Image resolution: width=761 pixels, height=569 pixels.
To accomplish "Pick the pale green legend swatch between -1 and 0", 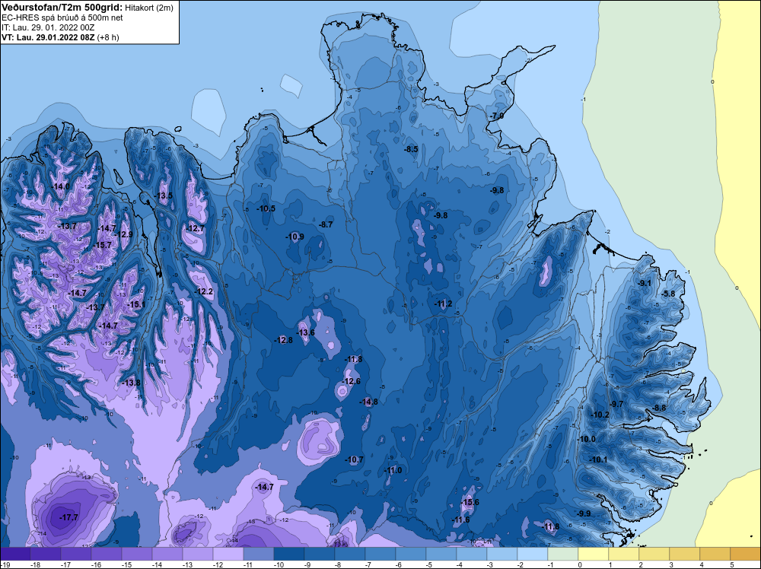I will 563,554.
